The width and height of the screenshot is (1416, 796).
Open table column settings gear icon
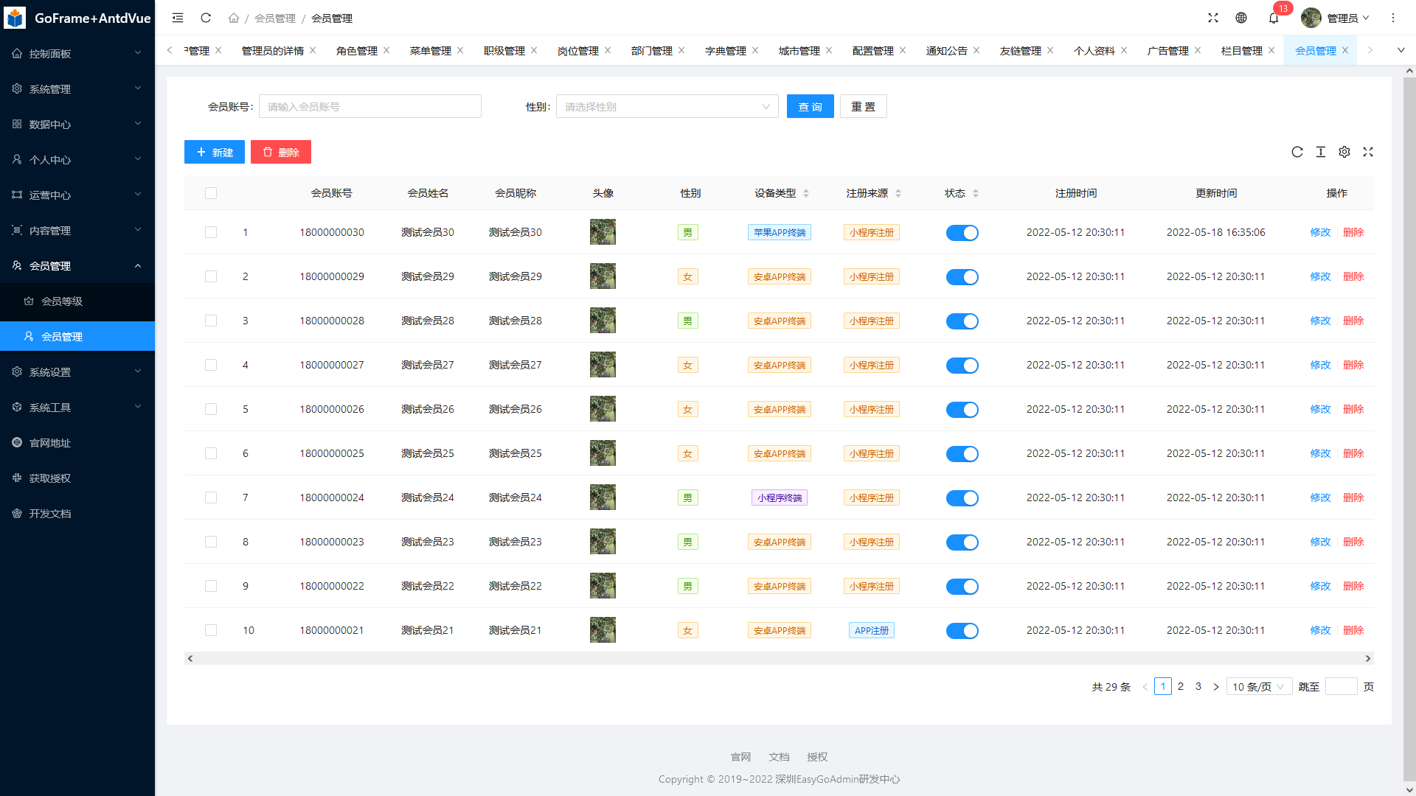(1344, 152)
